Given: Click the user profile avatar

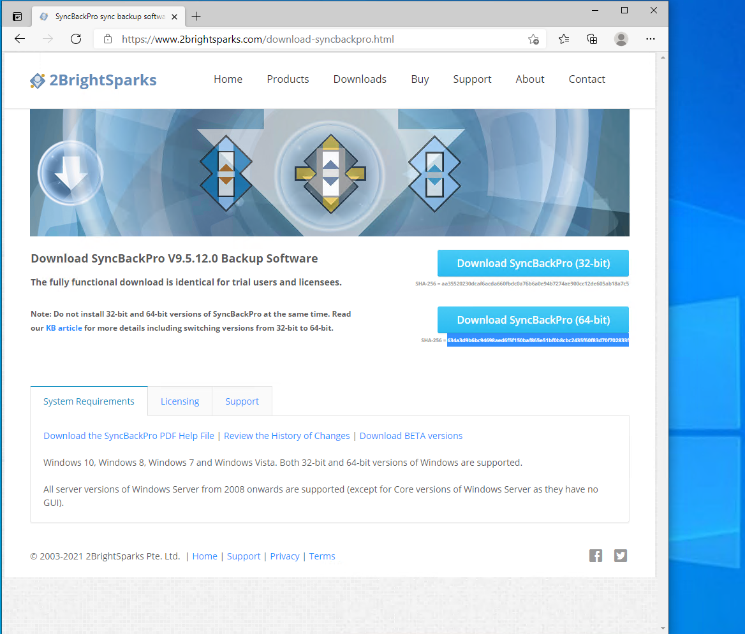Looking at the screenshot, I should tap(621, 39).
